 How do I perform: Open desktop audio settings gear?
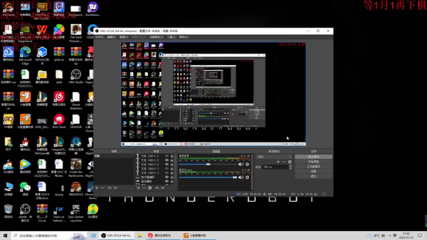click(247, 164)
